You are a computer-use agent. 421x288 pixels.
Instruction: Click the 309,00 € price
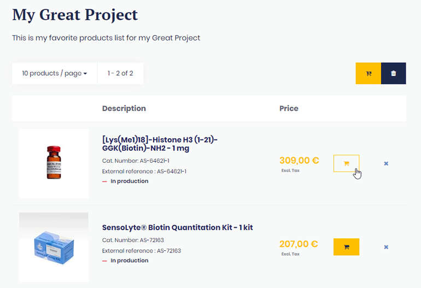point(299,161)
